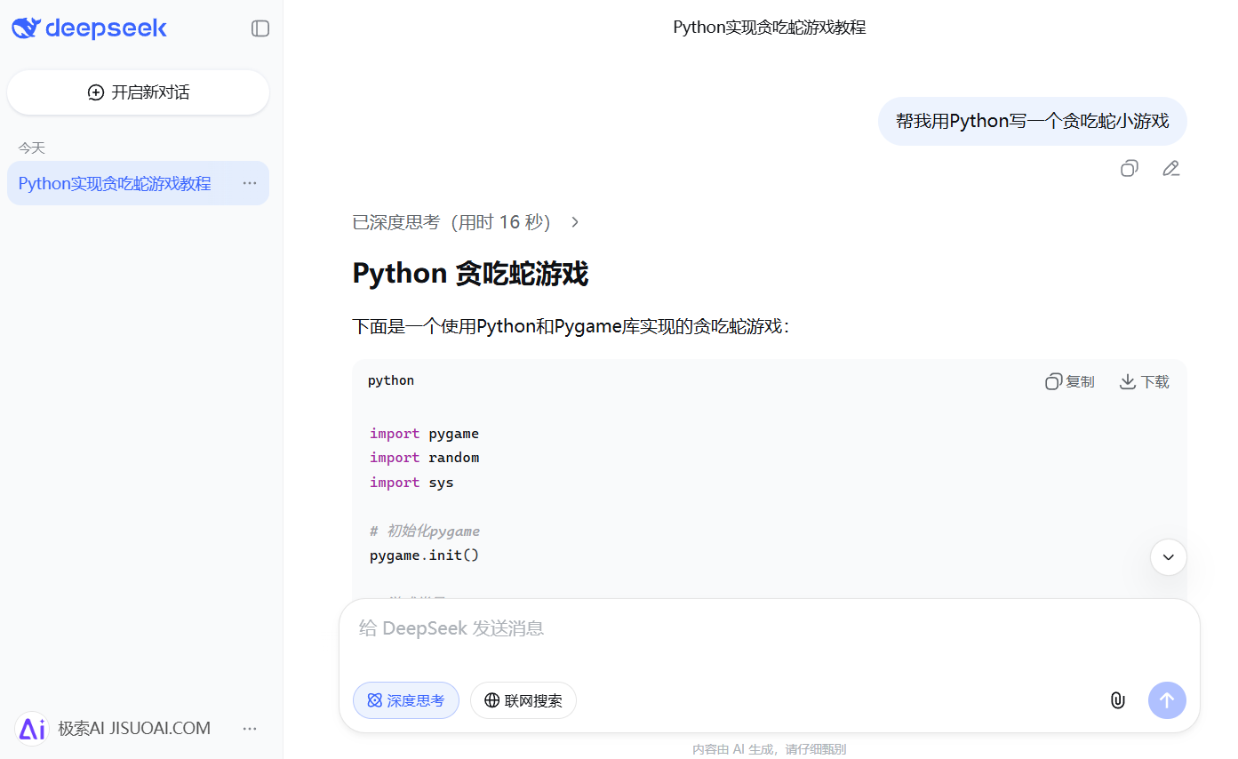Copy the user's message
The height and width of the screenshot is (759, 1238).
click(x=1129, y=168)
